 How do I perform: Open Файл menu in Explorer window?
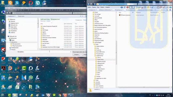[x=89, y=7]
